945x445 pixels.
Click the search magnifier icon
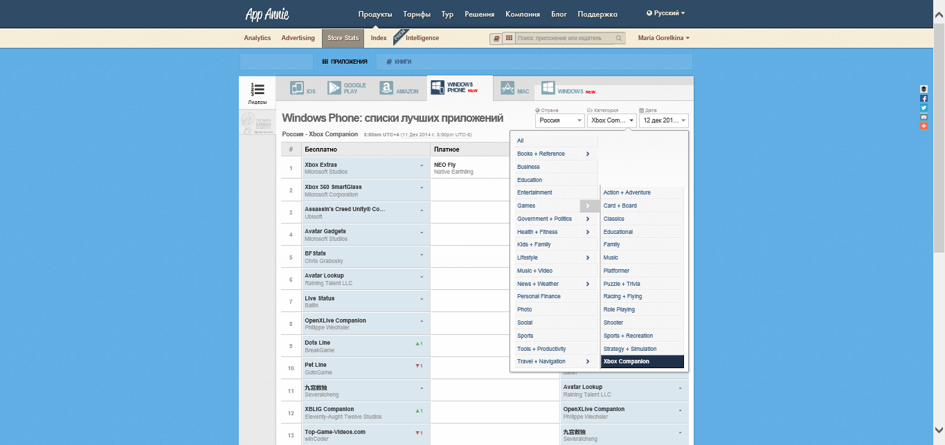(x=620, y=39)
